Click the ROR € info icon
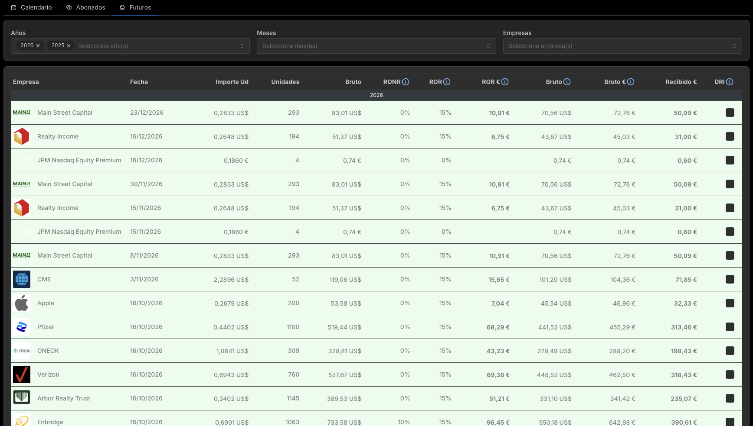 coord(505,82)
